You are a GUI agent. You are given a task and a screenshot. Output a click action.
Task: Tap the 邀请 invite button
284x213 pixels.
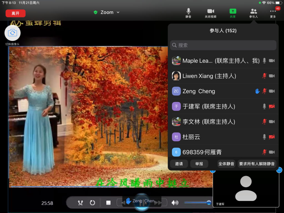179,164
